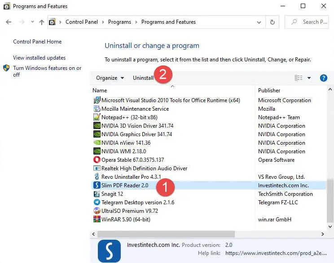This screenshot has height=263, width=334.
Task: Open Turn Windows features on or off
Action: click(47, 71)
